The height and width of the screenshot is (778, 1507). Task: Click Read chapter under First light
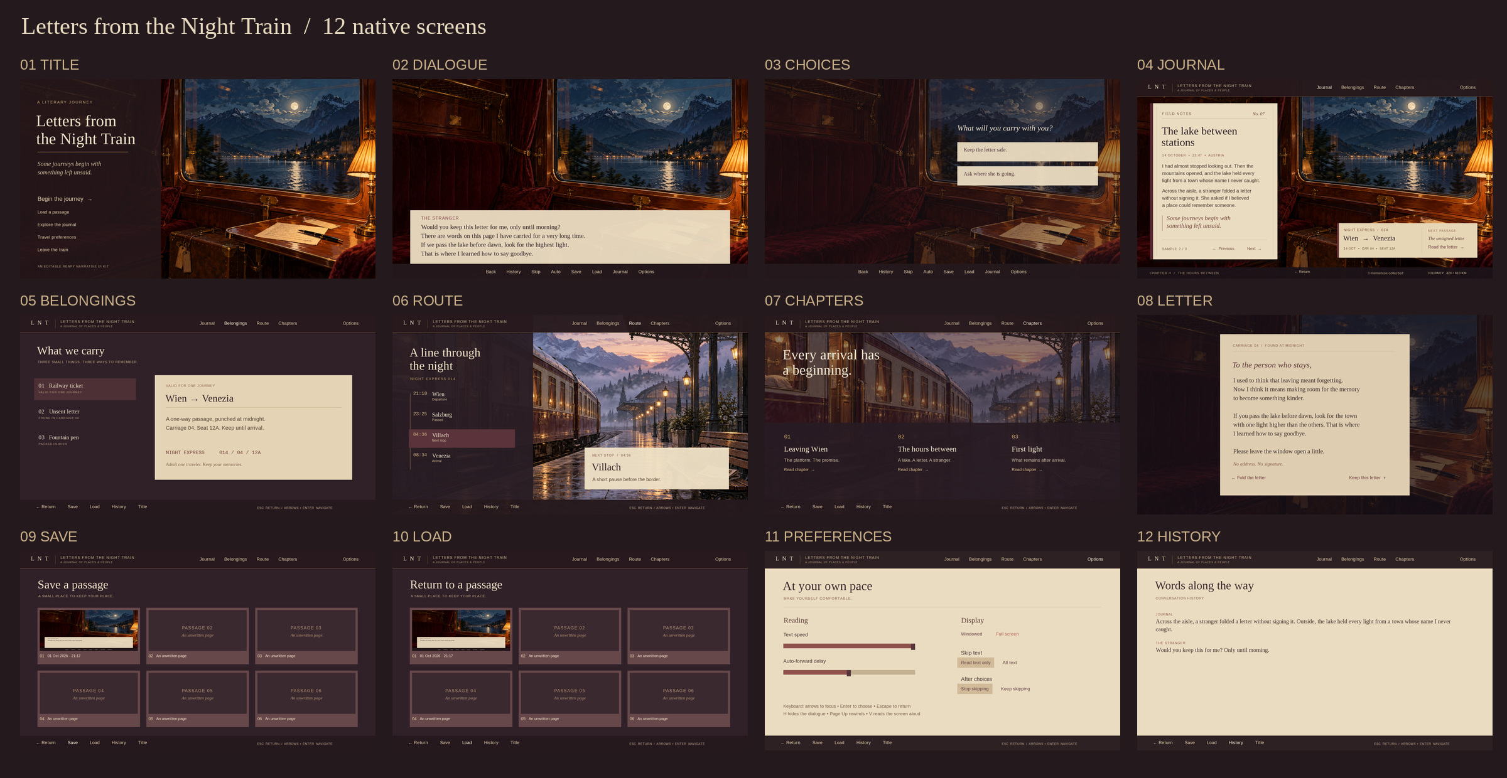tap(1027, 469)
